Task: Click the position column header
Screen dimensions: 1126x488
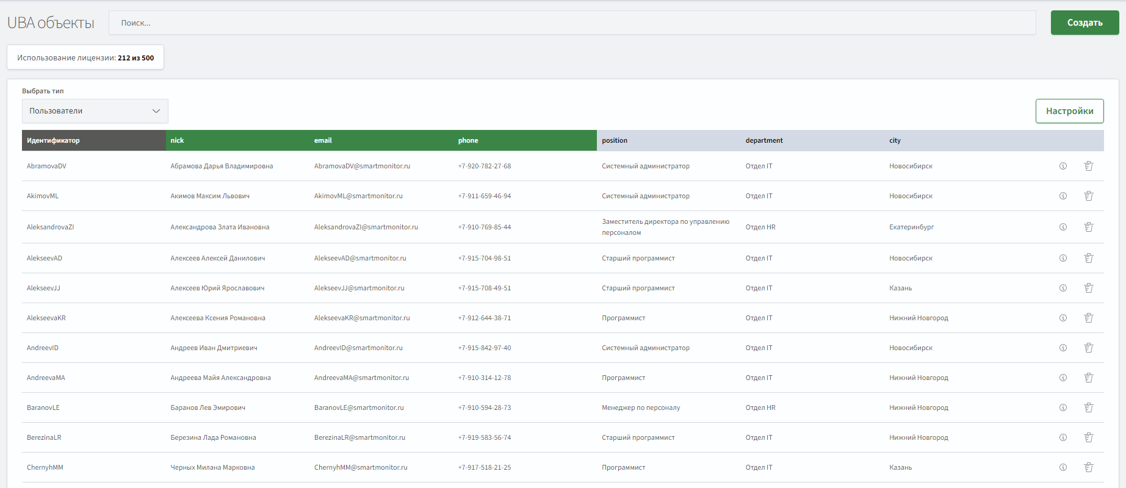Action: 669,140
